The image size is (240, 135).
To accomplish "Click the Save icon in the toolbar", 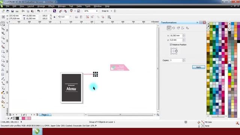I will (12, 11).
